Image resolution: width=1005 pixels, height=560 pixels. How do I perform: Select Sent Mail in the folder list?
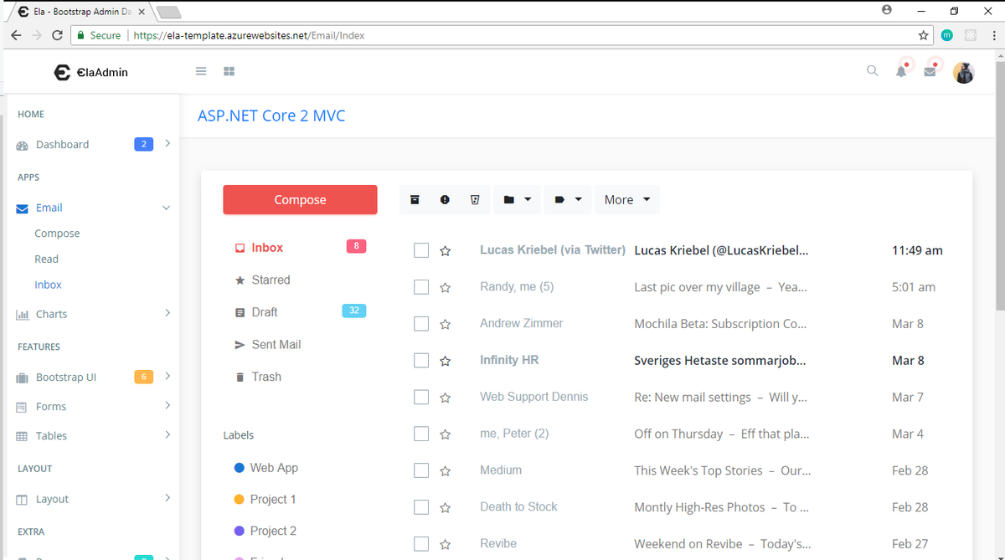click(x=274, y=344)
